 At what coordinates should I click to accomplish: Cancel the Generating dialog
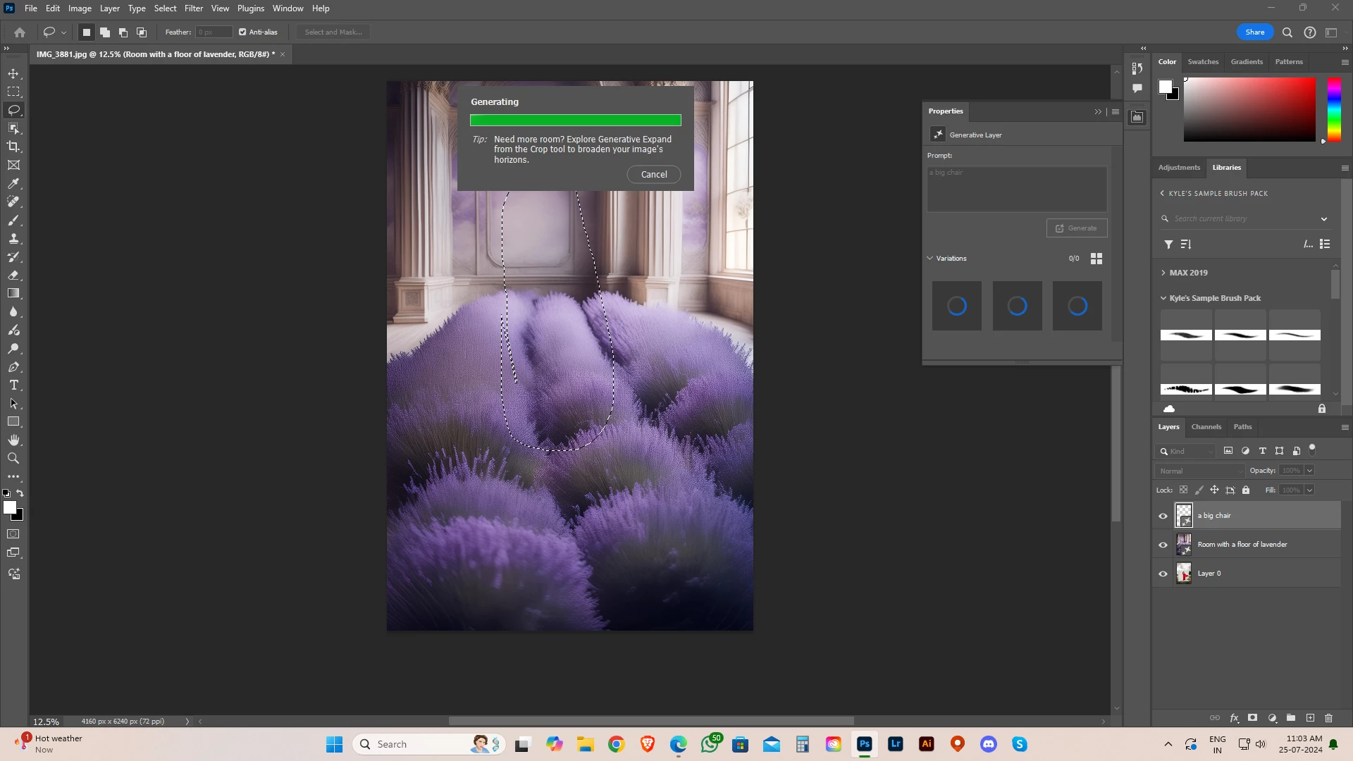click(x=653, y=175)
